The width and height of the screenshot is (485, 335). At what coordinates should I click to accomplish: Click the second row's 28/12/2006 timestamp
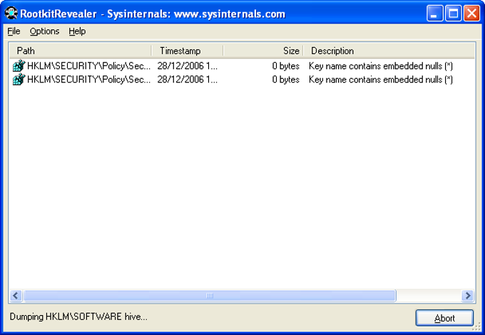(187, 80)
